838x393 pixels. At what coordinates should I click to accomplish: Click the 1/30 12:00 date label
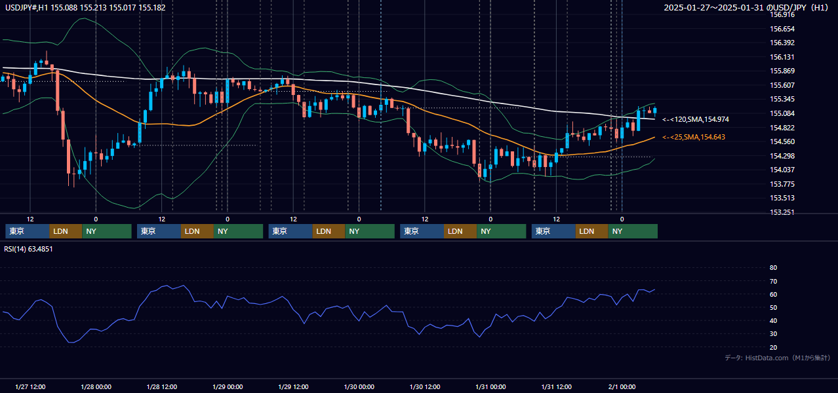(x=425, y=387)
